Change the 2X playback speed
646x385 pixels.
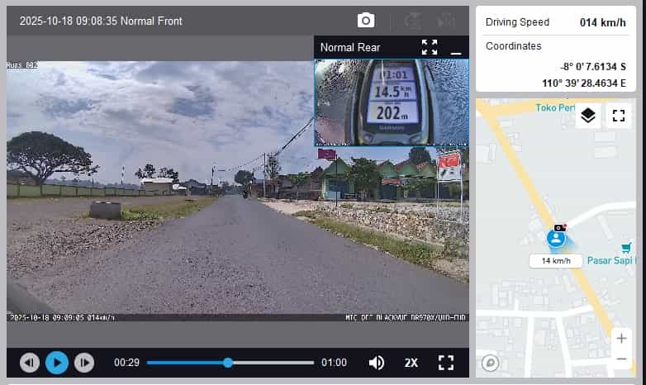(411, 362)
